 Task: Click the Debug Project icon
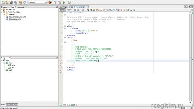click(69, 2)
